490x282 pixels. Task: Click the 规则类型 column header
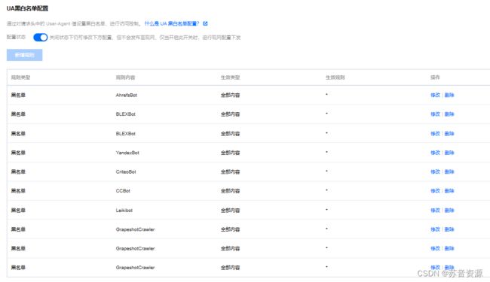(x=20, y=77)
